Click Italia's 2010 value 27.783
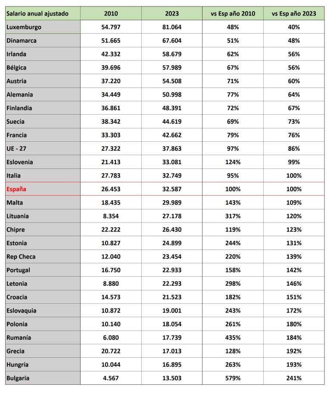Image resolution: width=327 pixels, height=393 pixels. coord(111,176)
